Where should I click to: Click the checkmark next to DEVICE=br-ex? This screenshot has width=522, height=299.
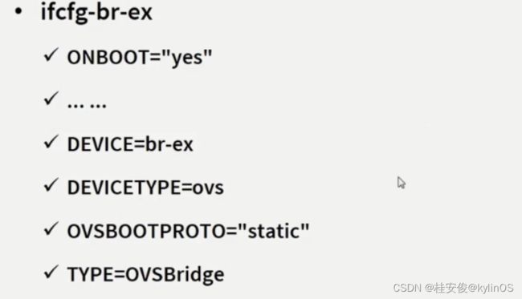[x=51, y=142]
